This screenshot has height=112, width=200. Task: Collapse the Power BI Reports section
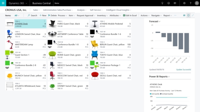click(x=159, y=77)
